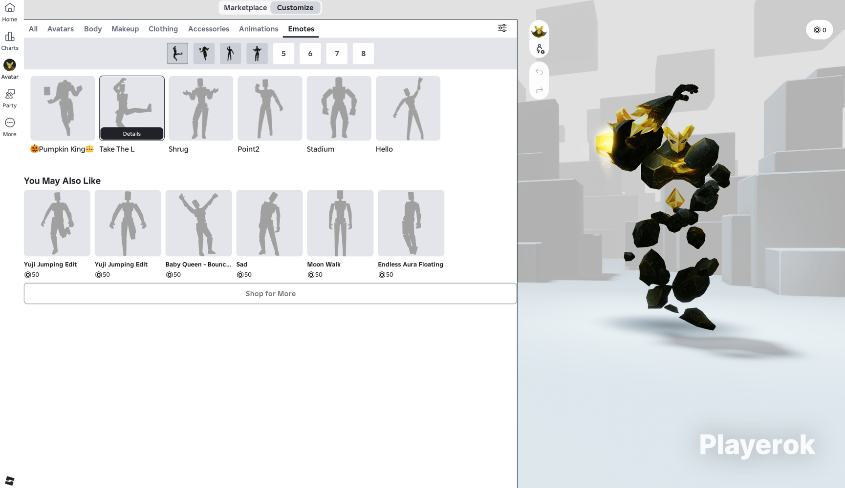Equip the Pumpkin King emote thumbnail

(x=63, y=108)
